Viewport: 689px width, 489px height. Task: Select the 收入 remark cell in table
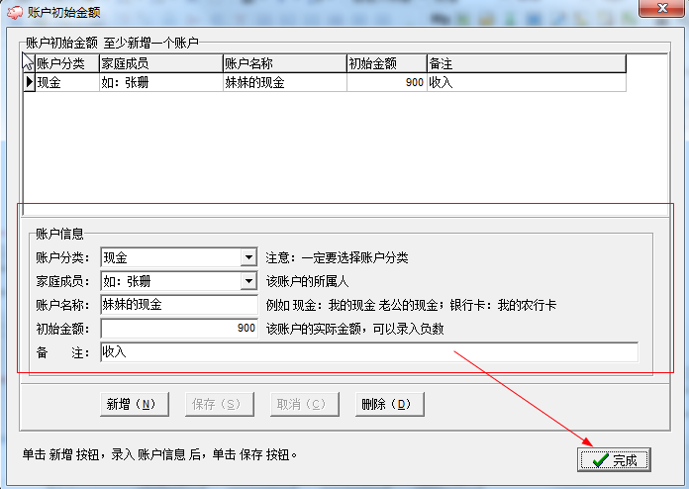tap(527, 82)
